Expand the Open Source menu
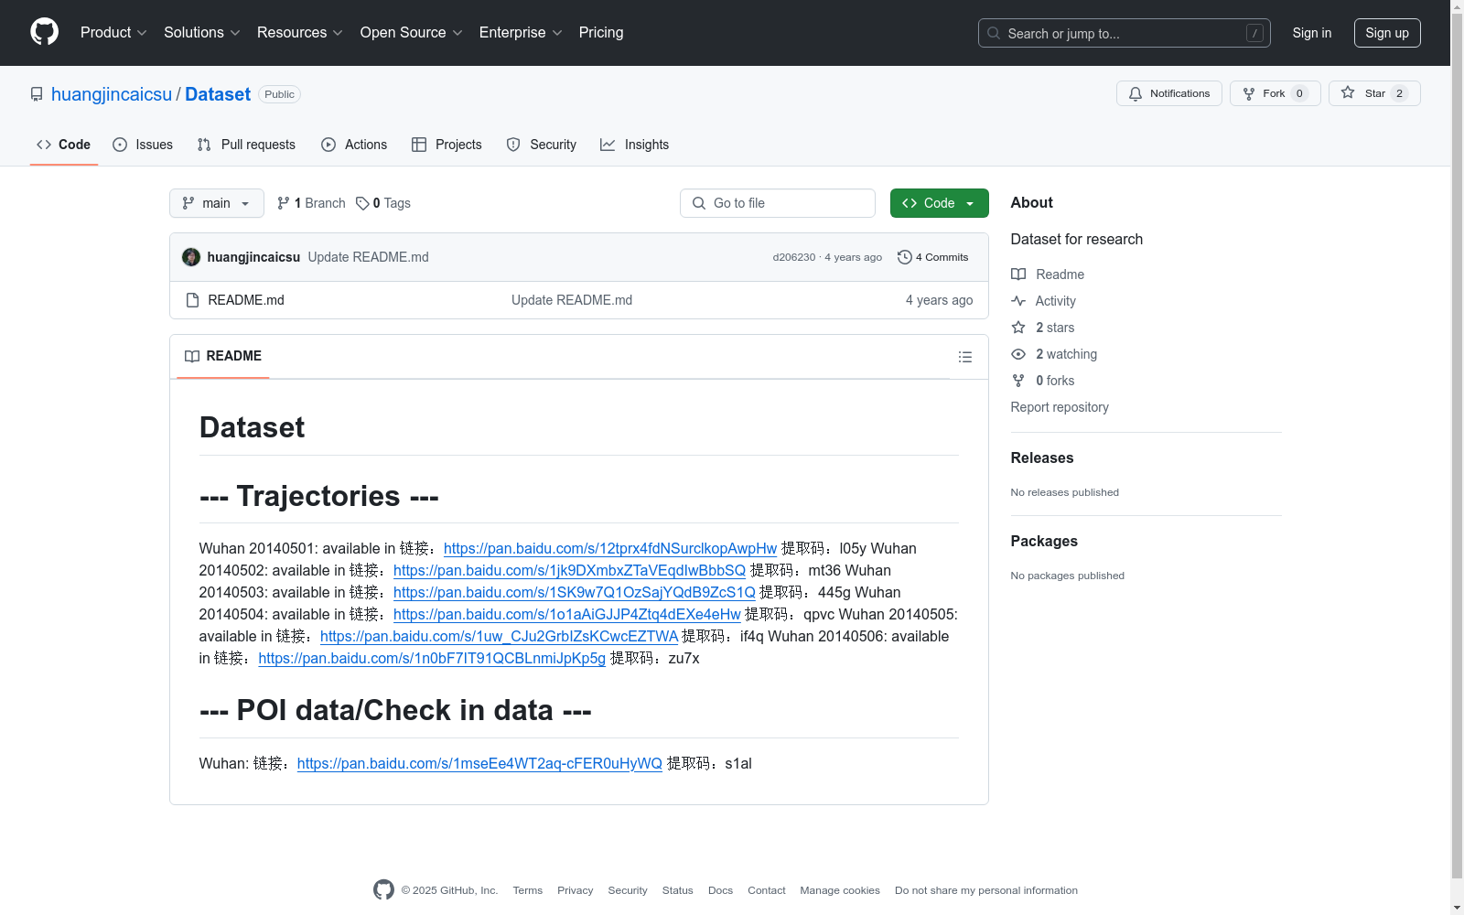The width and height of the screenshot is (1464, 915). 412,33
